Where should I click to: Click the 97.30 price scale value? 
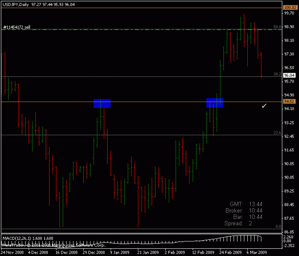tap(289, 54)
